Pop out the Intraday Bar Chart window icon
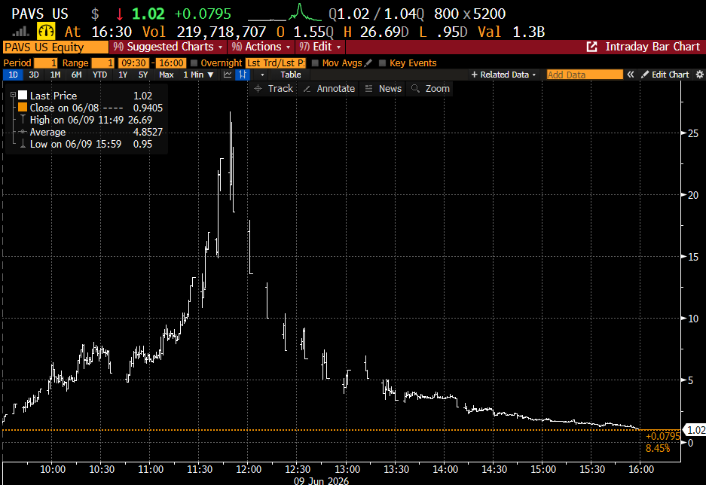This screenshot has height=485, width=706. tap(591, 47)
